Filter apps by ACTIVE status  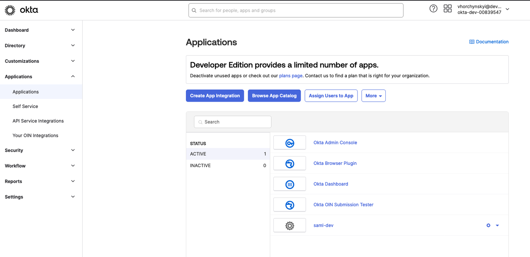coord(228,154)
